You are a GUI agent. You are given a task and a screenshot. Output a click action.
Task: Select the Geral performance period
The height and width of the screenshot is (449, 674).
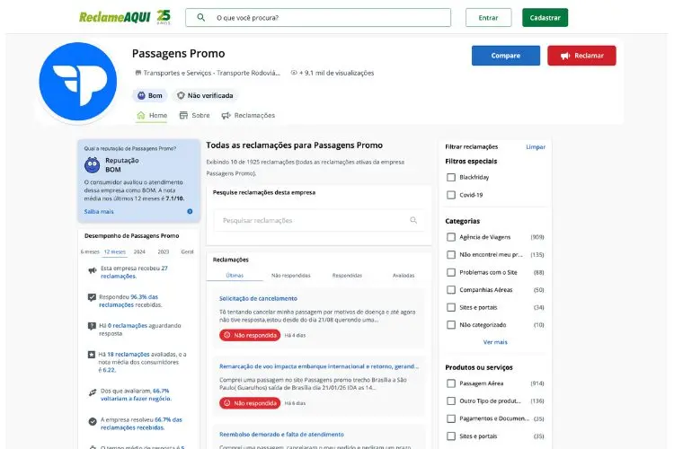tap(188, 251)
